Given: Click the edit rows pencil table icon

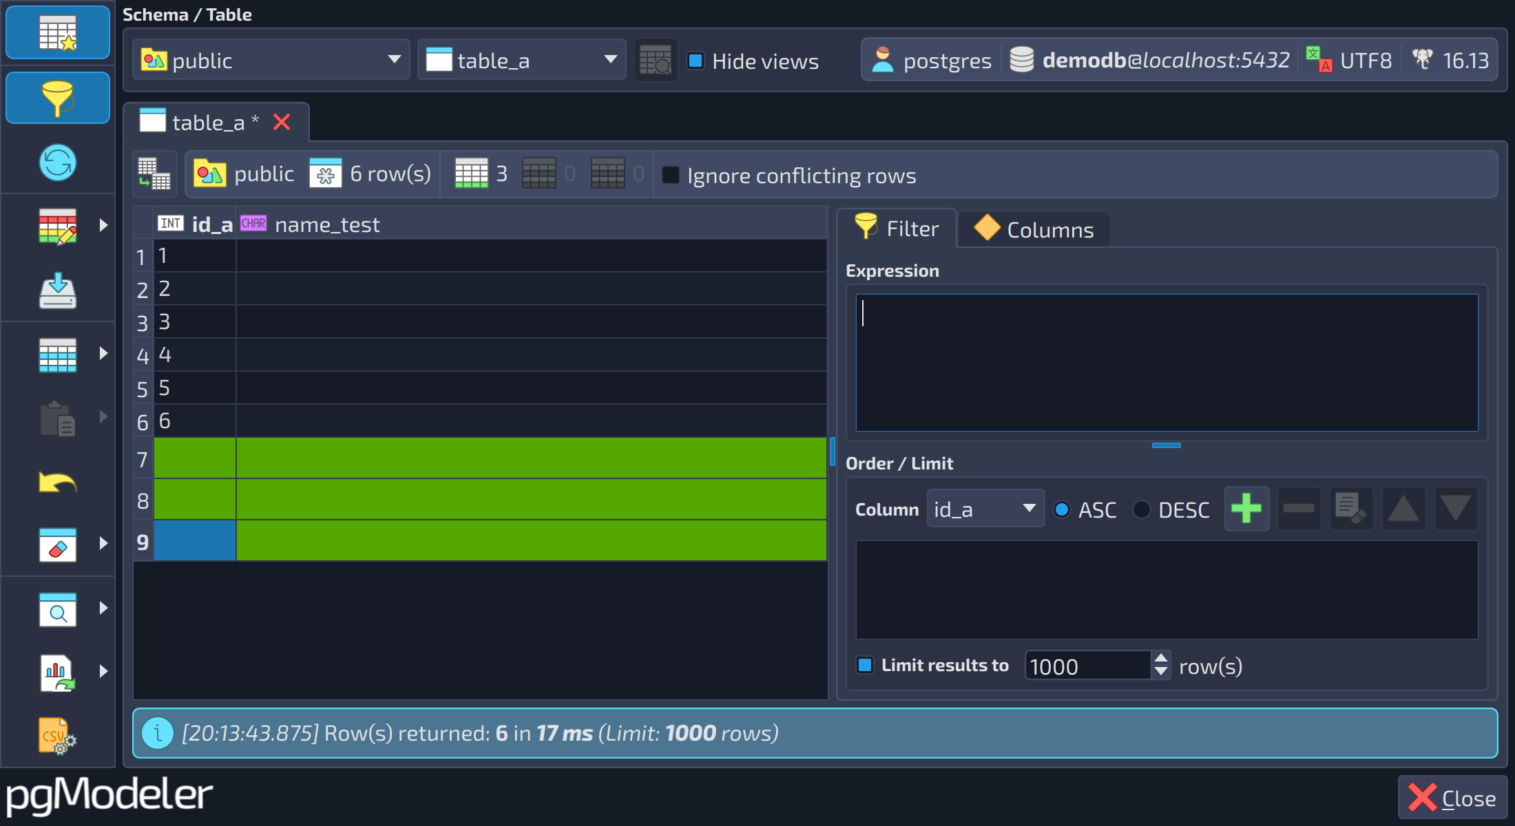Looking at the screenshot, I should tap(58, 226).
